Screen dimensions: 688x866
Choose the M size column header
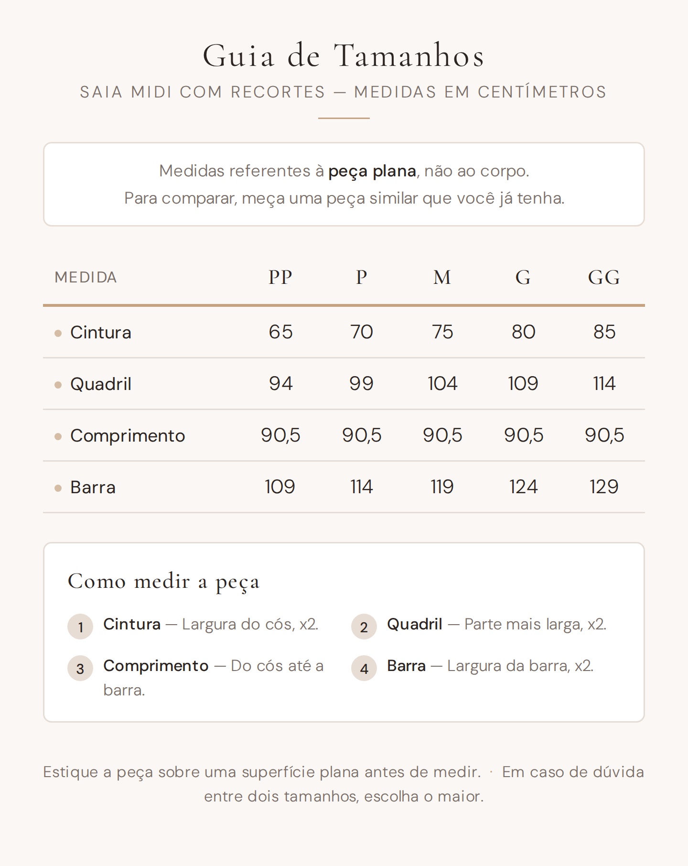[x=442, y=277]
